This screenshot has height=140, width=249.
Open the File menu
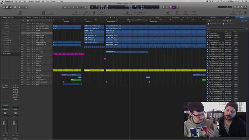pyautogui.click(x=16, y=1)
